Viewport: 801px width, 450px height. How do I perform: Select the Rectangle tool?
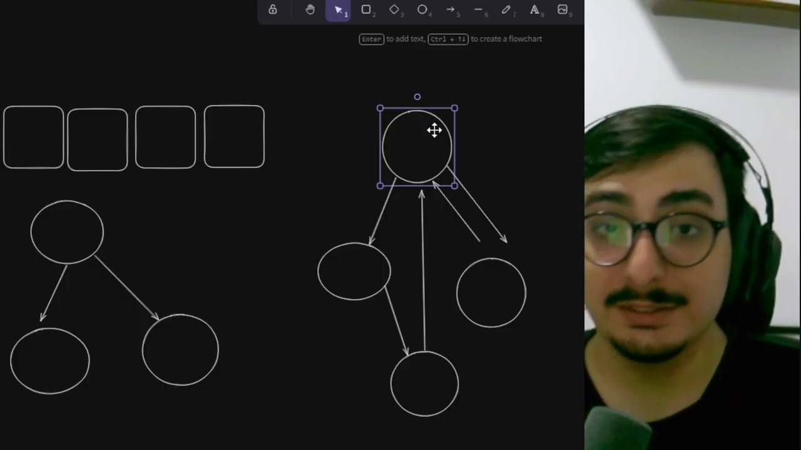pos(366,9)
